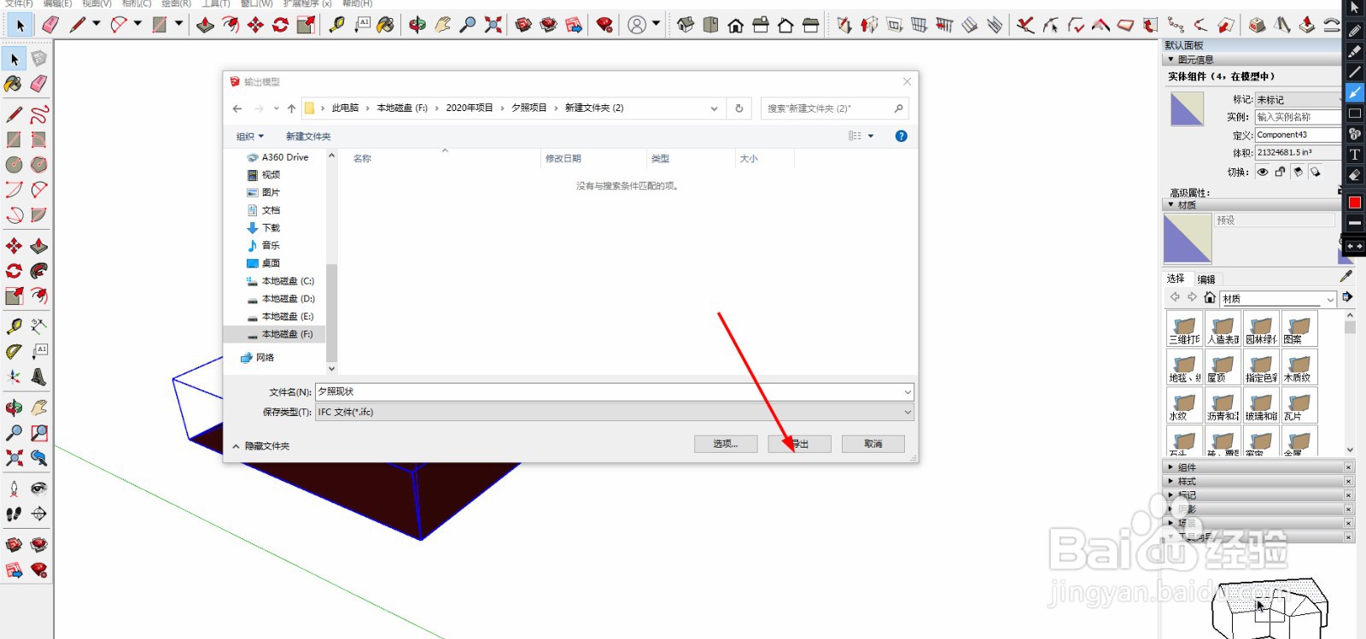Open 3D Warehouse from top toolbar
1366x639 pixels.
[524, 25]
